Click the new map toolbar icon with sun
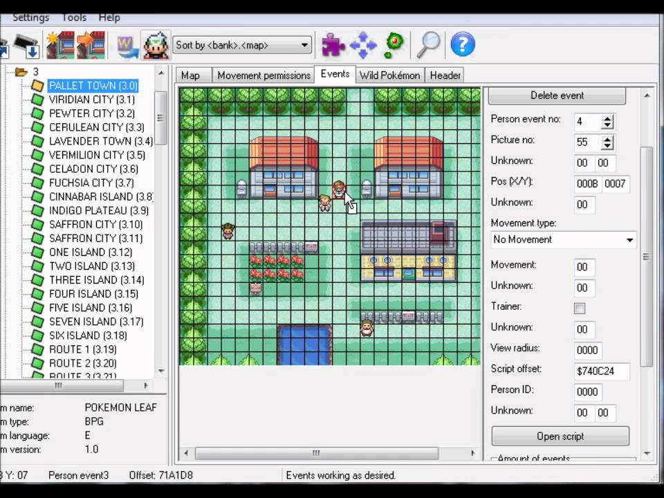The width and height of the screenshot is (664, 498). point(60,45)
